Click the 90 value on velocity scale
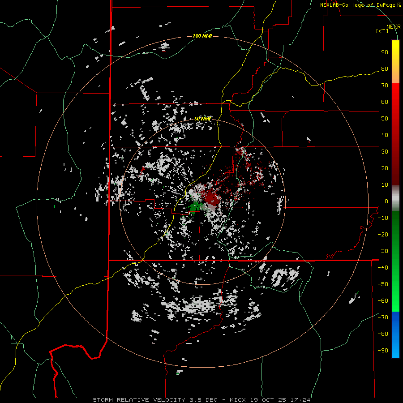The width and height of the screenshot is (403, 403). (x=385, y=52)
